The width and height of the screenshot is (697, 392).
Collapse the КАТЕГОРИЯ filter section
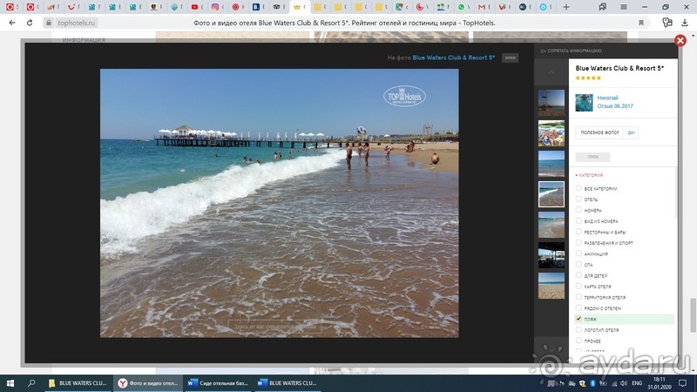[x=589, y=175]
